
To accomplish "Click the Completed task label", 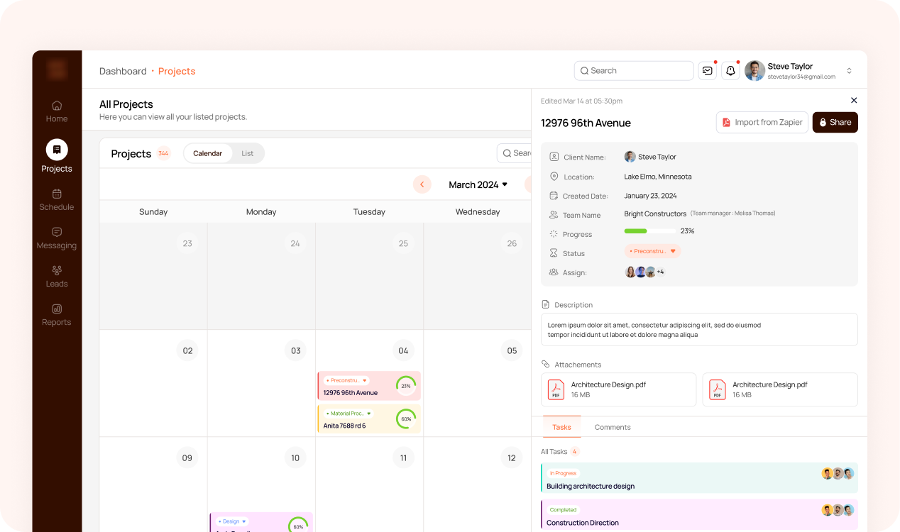I will 563,509.
